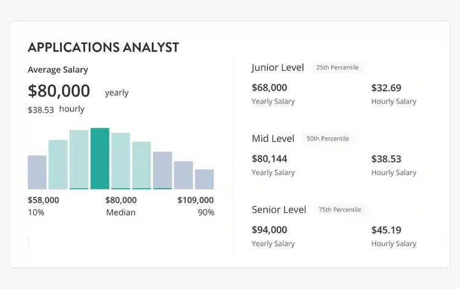This screenshot has width=460, height=289.
Task: Select light teal bar immediately right of dark bar
Action: (x=121, y=161)
